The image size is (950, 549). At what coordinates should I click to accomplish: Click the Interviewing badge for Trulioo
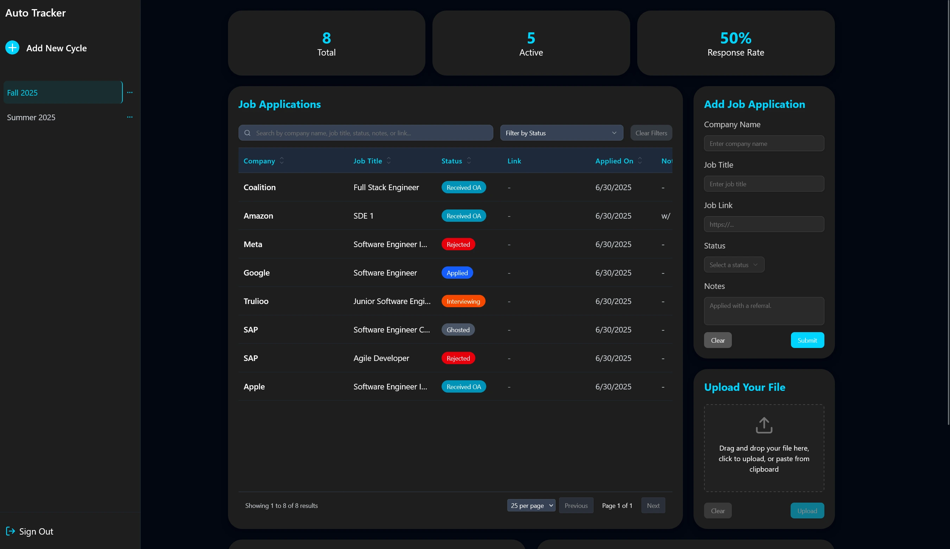coord(463,301)
